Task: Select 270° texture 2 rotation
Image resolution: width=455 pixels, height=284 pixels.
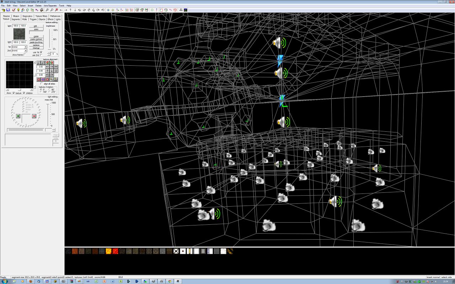Action: (49, 92)
